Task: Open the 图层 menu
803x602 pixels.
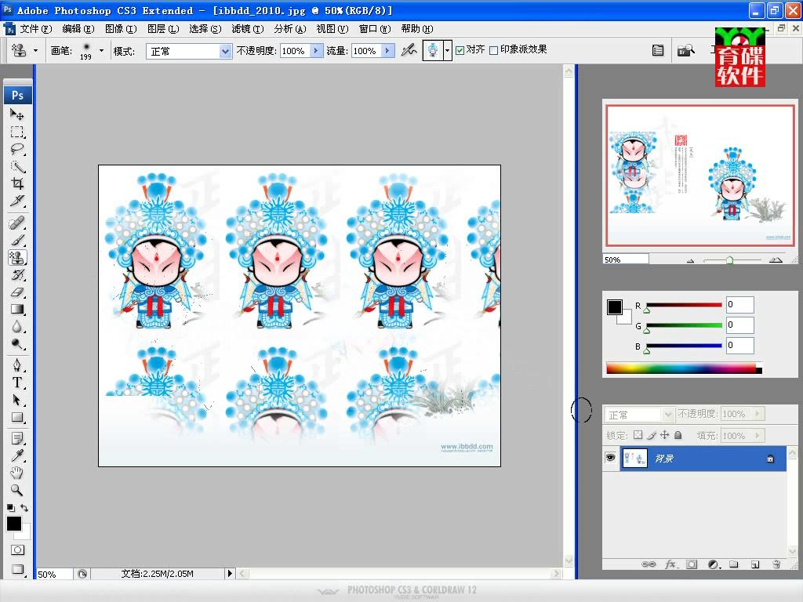Action: [163, 29]
